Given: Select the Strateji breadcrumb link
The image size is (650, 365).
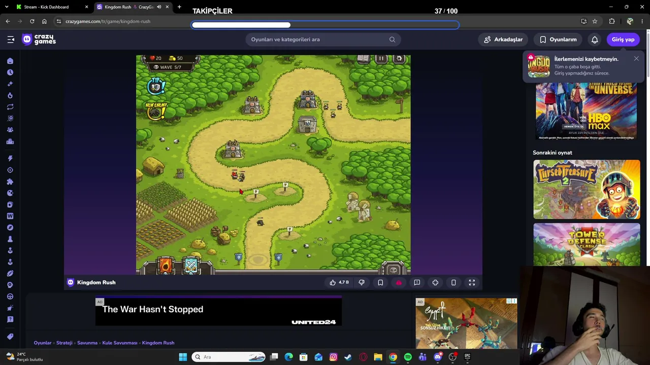Looking at the screenshot, I should pos(64,343).
